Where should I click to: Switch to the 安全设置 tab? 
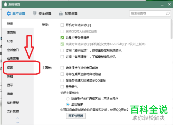(x=42, y=13)
